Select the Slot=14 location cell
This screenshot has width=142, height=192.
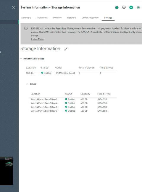point(30,73)
